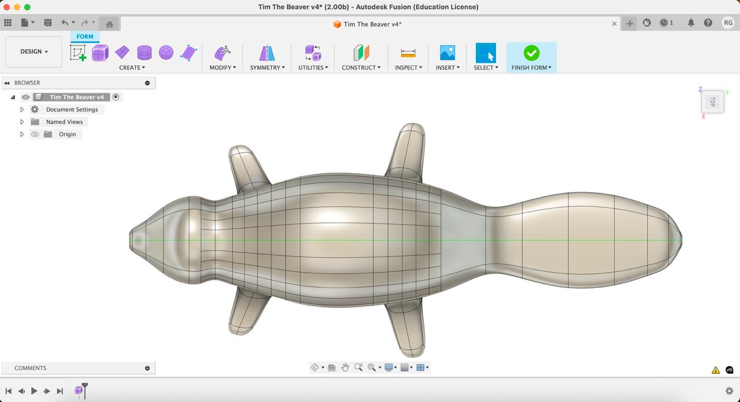Switch to the FORM tab
Viewport: 740px width, 402px height.
(x=84, y=36)
